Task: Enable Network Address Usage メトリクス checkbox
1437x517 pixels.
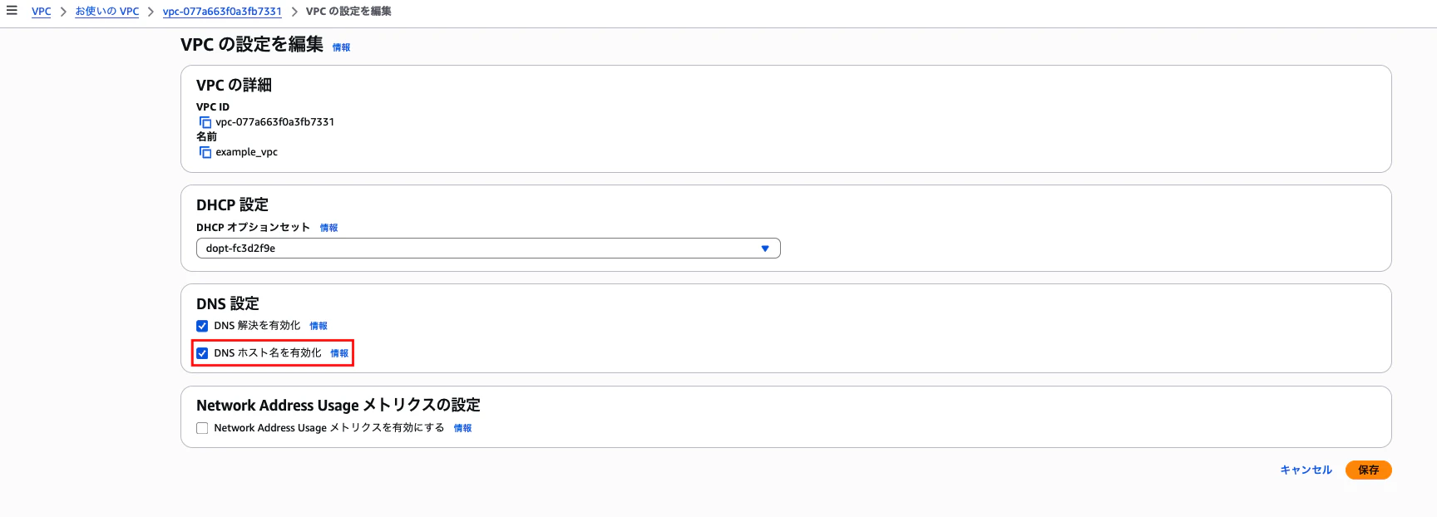Action: 202,428
